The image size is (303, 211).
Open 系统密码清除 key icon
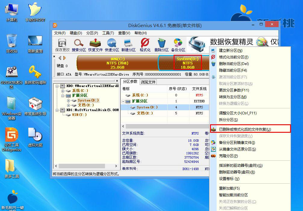[35, 75]
